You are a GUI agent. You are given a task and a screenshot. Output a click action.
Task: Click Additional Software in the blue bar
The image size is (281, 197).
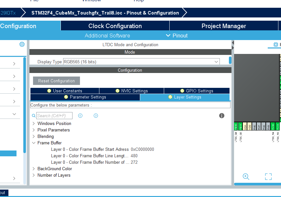coord(107,36)
